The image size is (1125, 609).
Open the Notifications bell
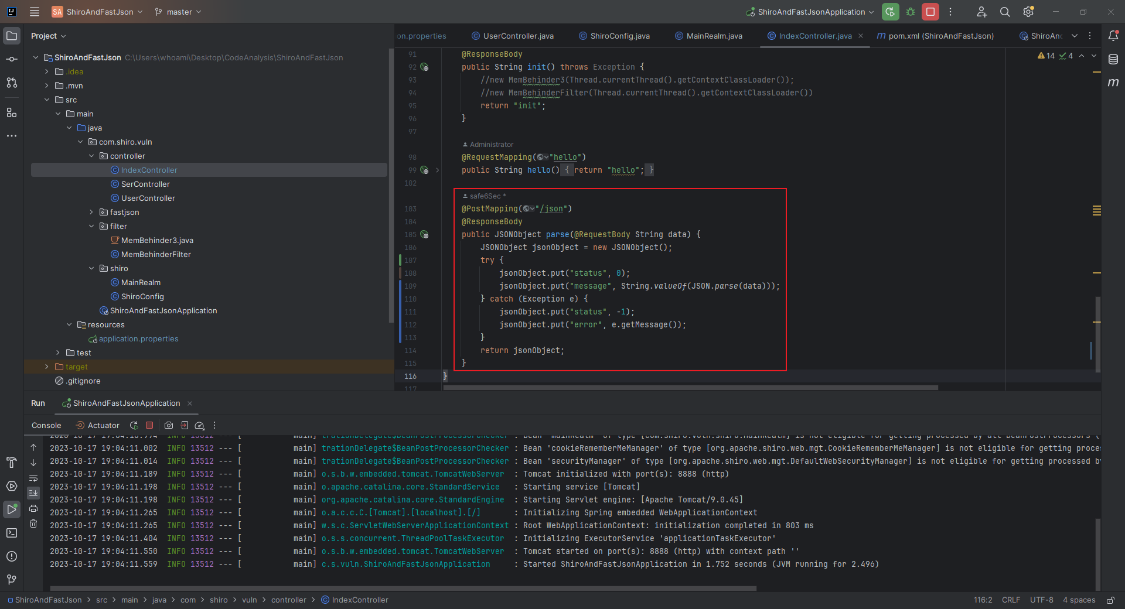[x=1113, y=36]
